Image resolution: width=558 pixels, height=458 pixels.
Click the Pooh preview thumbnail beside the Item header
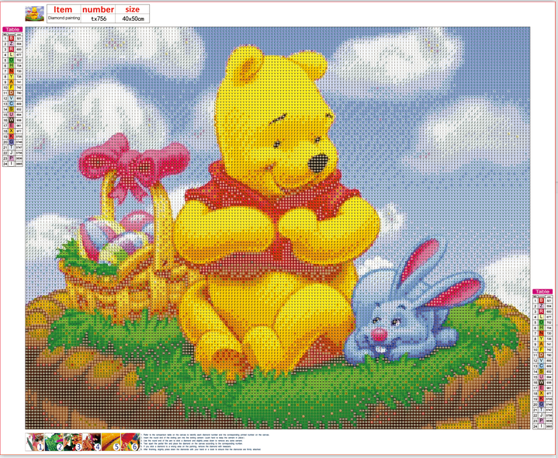coord(36,13)
